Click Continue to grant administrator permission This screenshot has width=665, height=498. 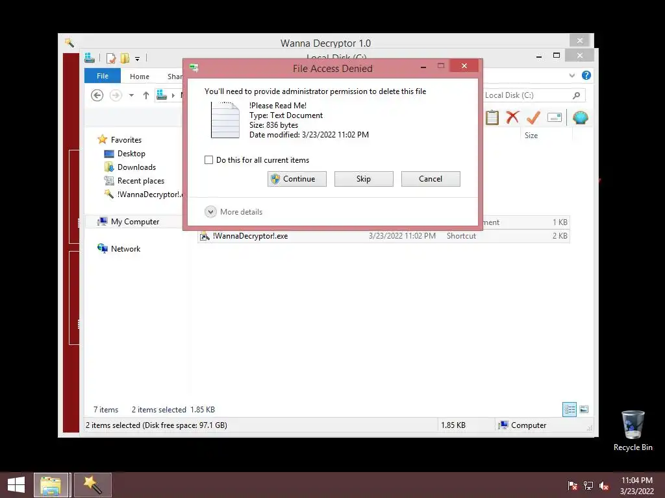point(297,179)
